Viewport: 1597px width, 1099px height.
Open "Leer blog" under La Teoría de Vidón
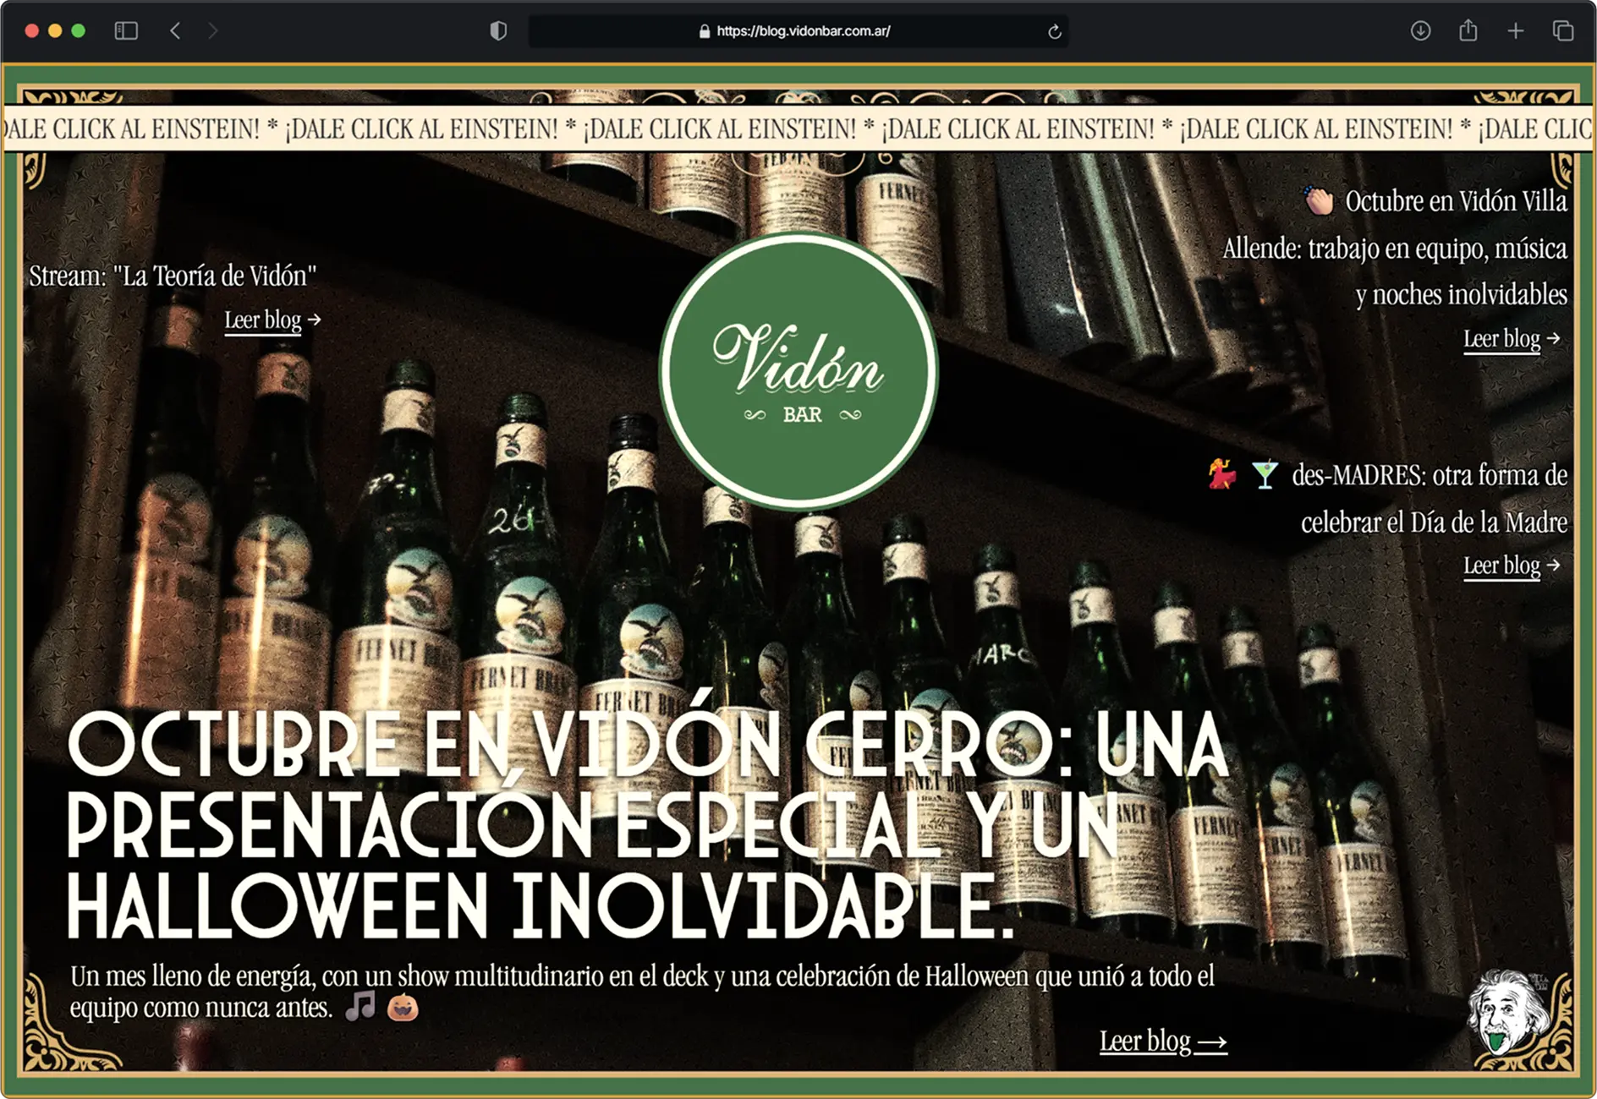pyautogui.click(x=263, y=320)
